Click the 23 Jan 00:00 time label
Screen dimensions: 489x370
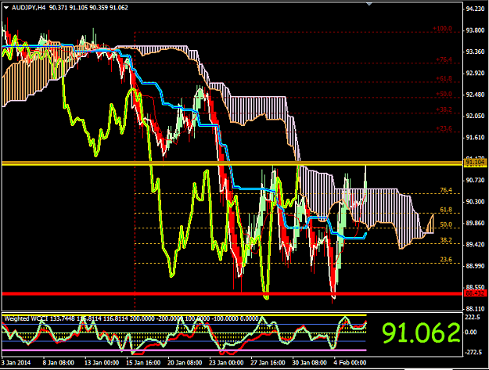pyautogui.click(x=226, y=362)
